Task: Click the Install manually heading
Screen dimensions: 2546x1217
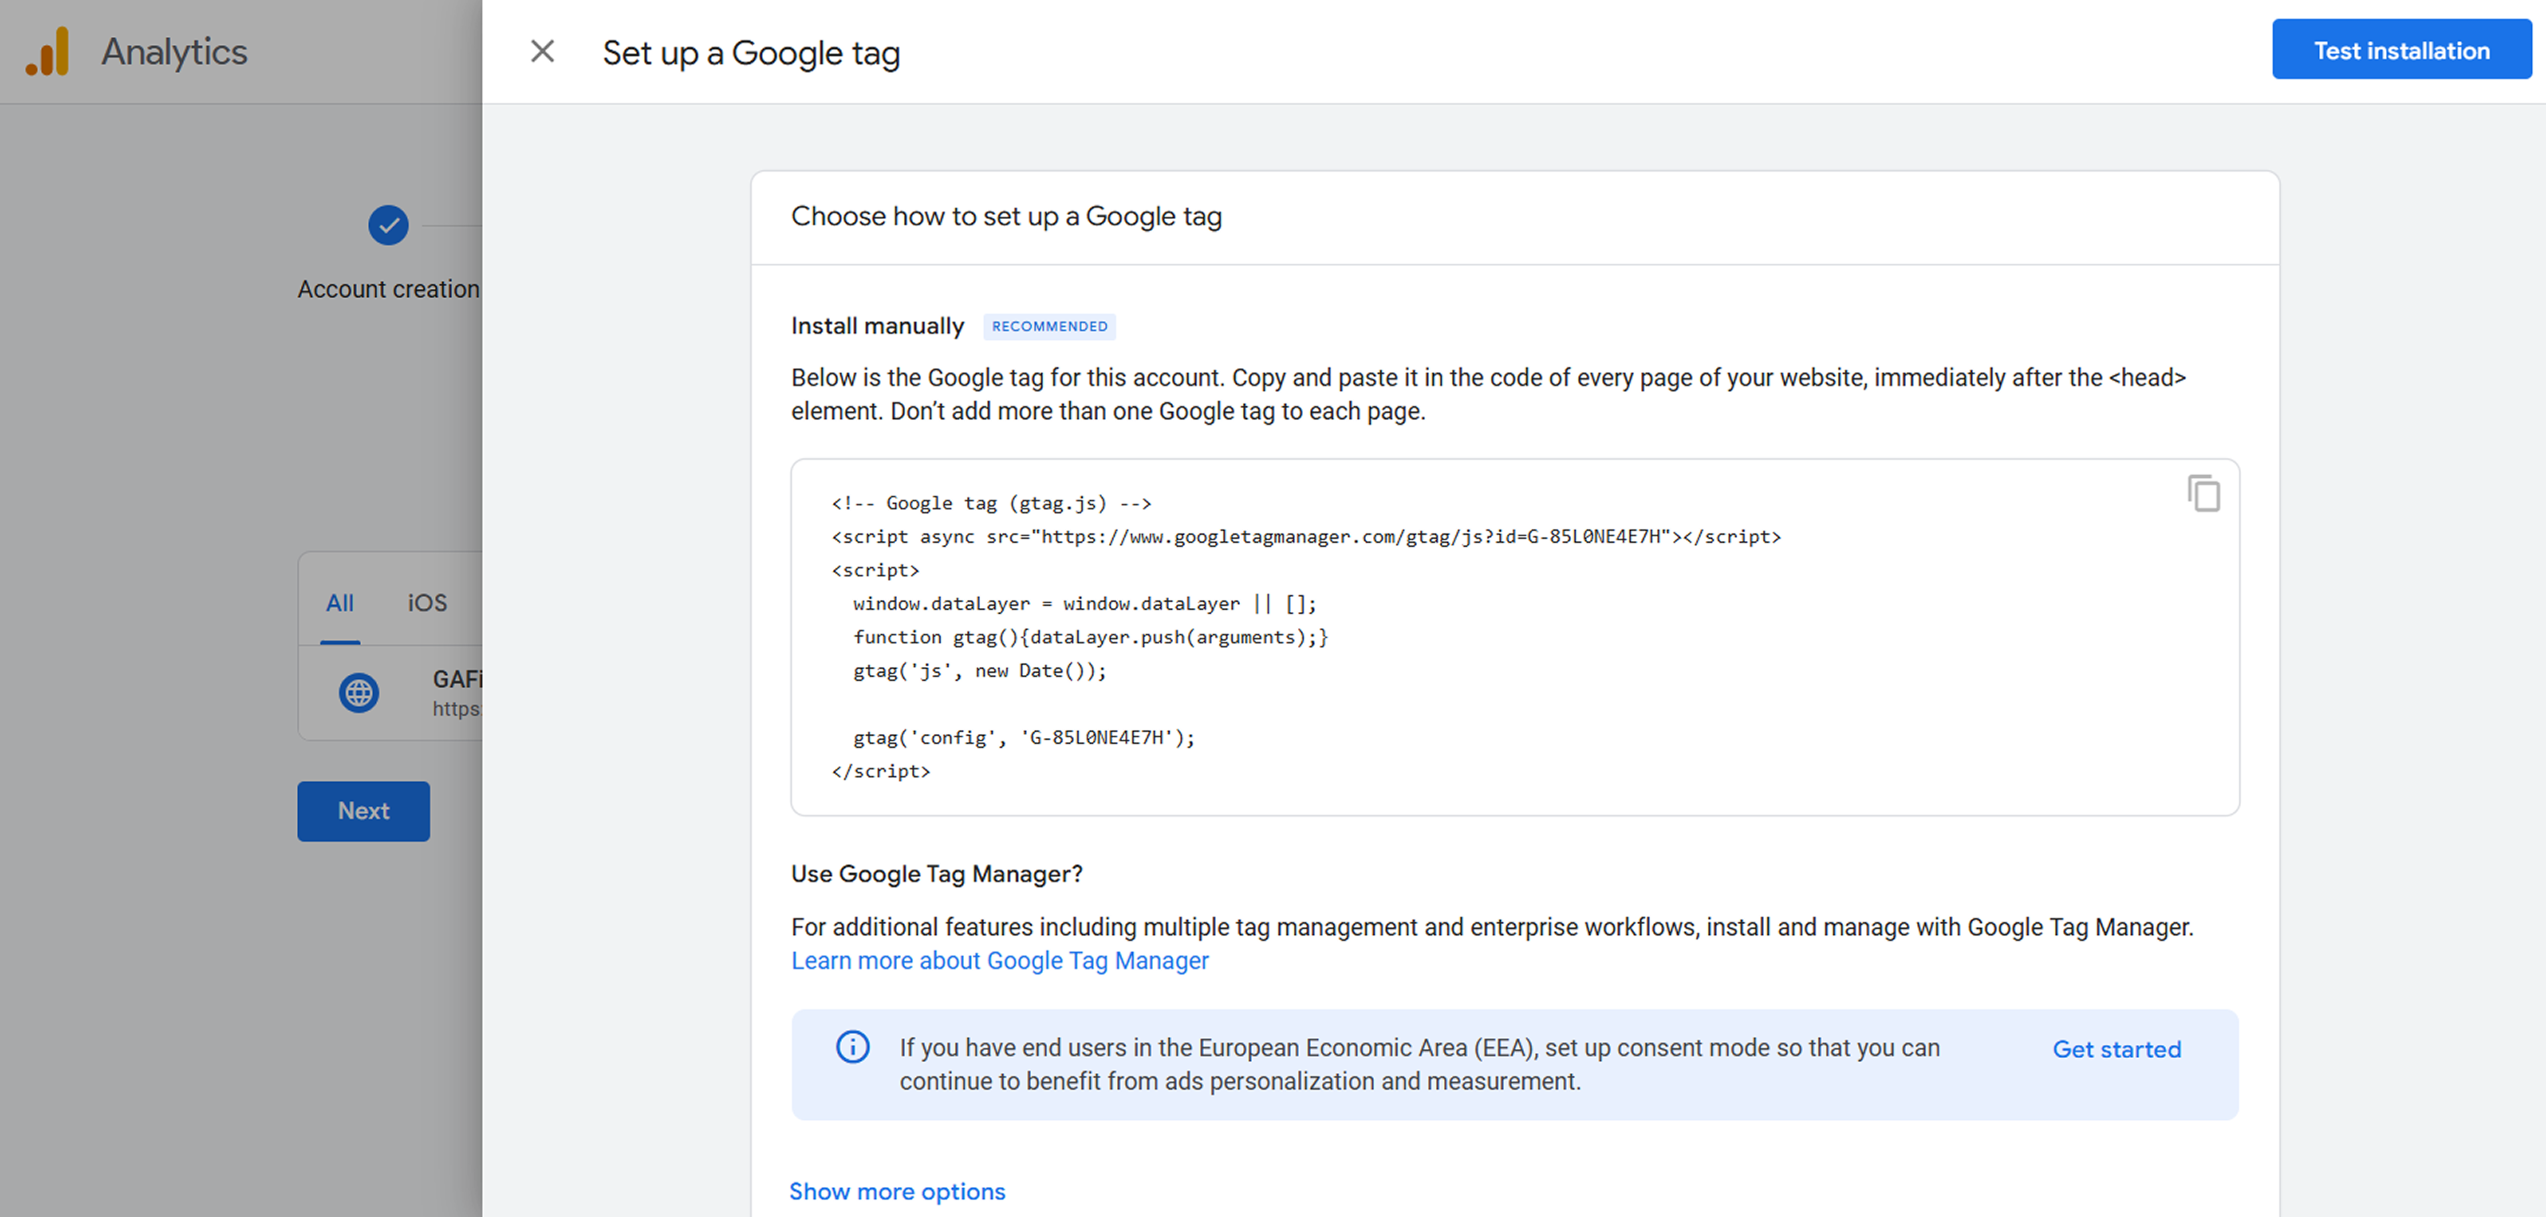Action: 878,326
